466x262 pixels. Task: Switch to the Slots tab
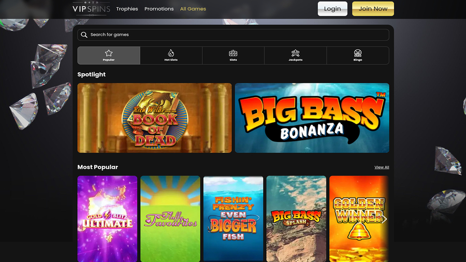tap(234, 55)
